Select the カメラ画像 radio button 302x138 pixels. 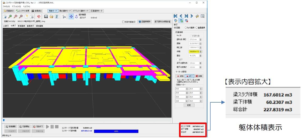(x=186, y=28)
